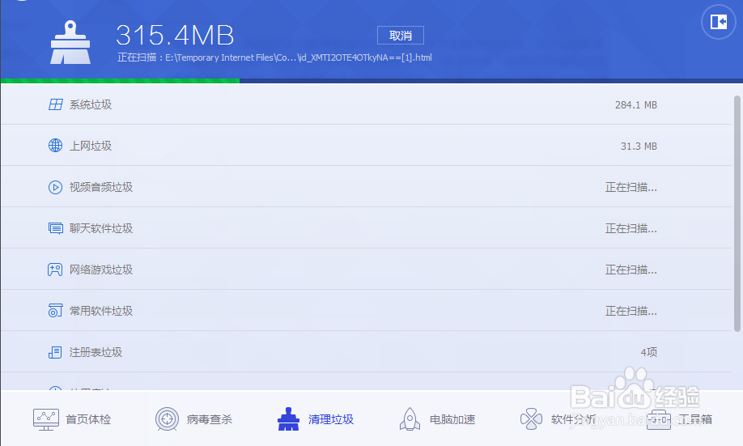Click the 上网垃圾 globe icon
Image resolution: width=743 pixels, height=446 pixels.
point(55,146)
